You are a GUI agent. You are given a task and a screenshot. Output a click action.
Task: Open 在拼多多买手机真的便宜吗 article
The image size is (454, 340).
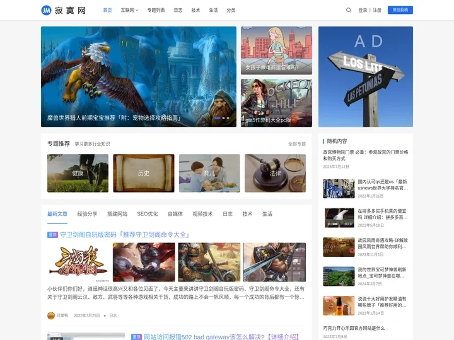coord(383,214)
